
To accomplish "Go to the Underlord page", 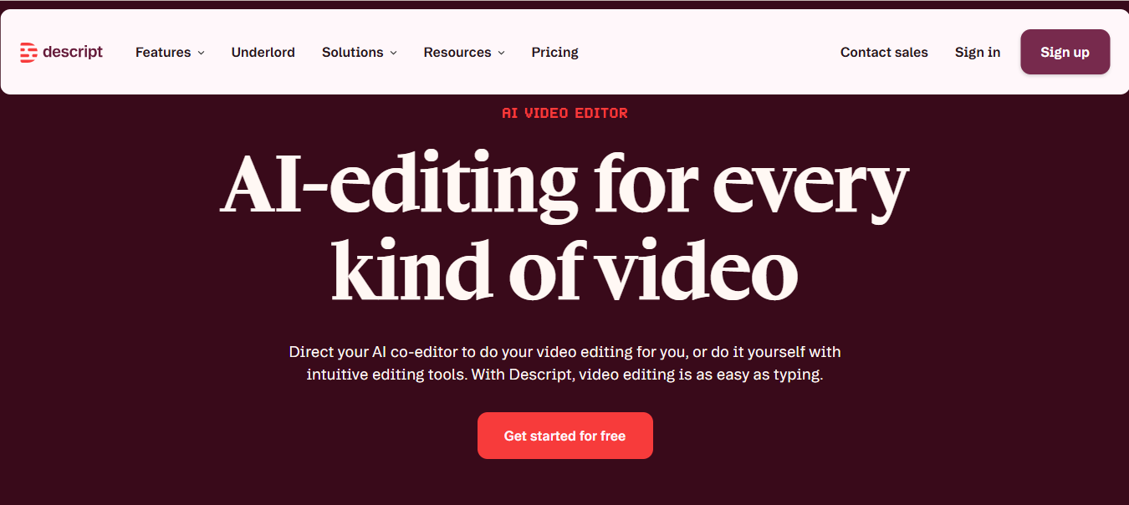I will click(263, 52).
